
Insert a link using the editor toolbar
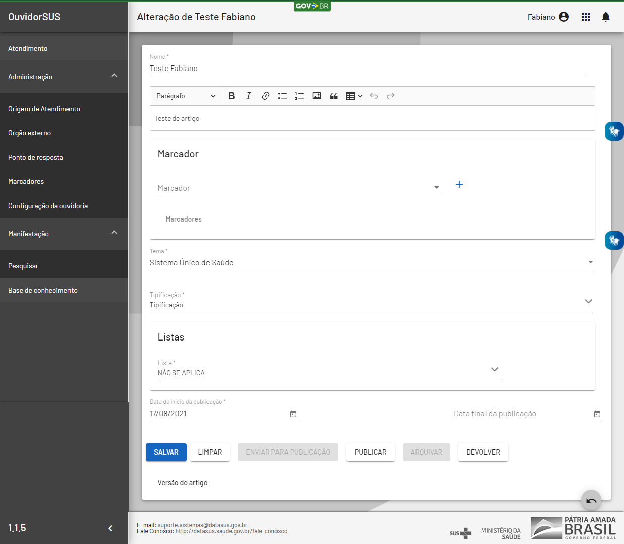265,96
